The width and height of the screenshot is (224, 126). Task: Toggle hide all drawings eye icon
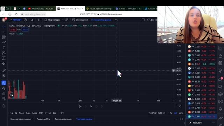[x=4, y=99]
